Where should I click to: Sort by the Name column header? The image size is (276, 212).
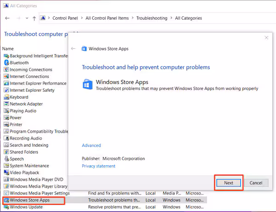[x=8, y=49]
